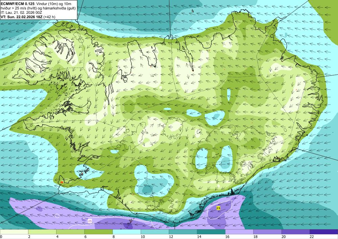Select the "(+42 h)" forecast offset text
Viewport: 338px width, 239px height.
tap(49, 17)
